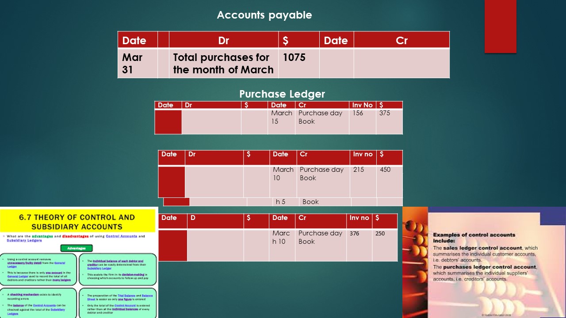The image size is (566, 318).
Task: Click the 'Accounts payable' slide title
Action: coord(264,15)
